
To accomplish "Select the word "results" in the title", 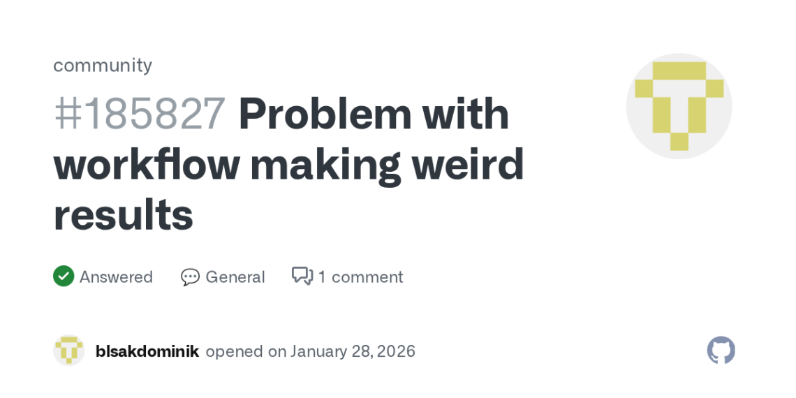I will pos(123,215).
